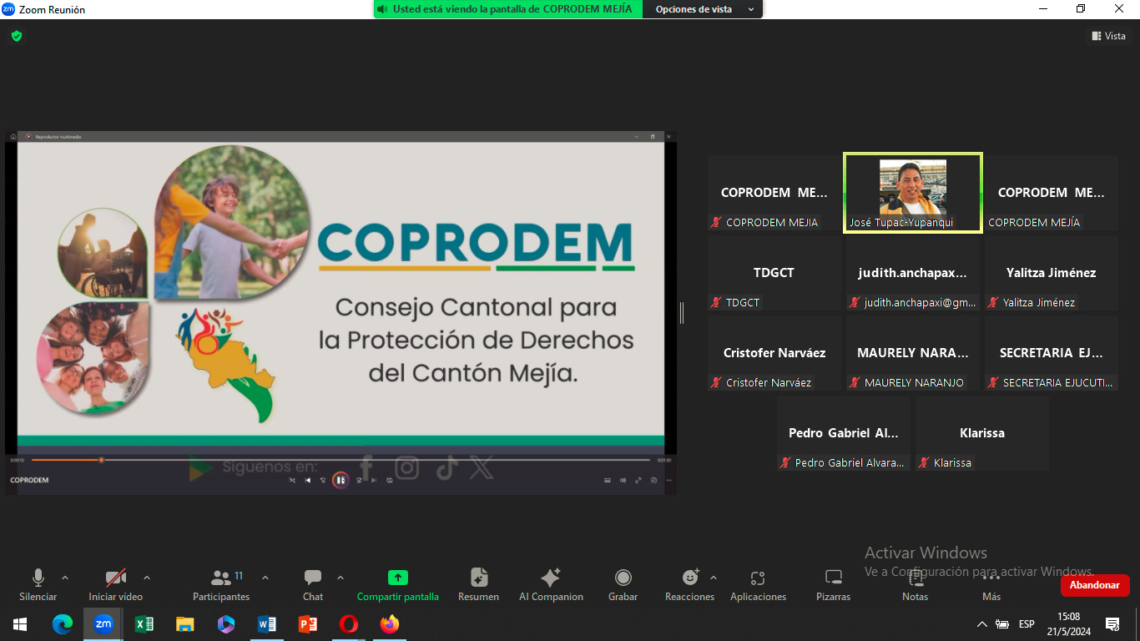Expand video options arrow beside Iniciar vídeo
The height and width of the screenshot is (641, 1140).
[x=147, y=578]
